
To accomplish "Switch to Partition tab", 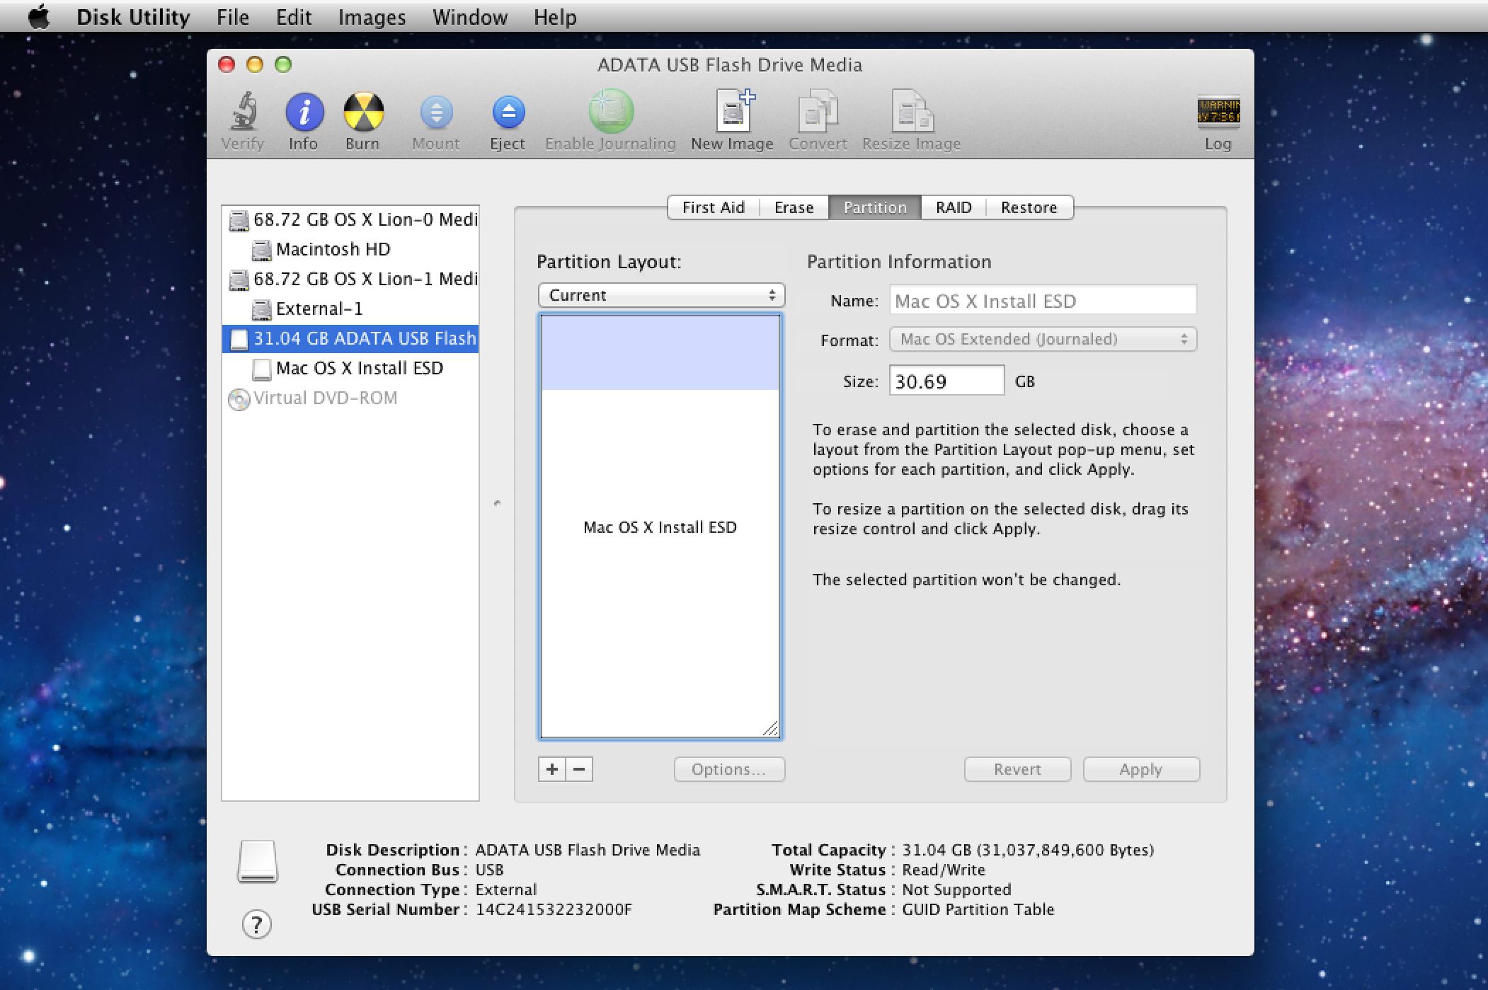I will click(875, 207).
